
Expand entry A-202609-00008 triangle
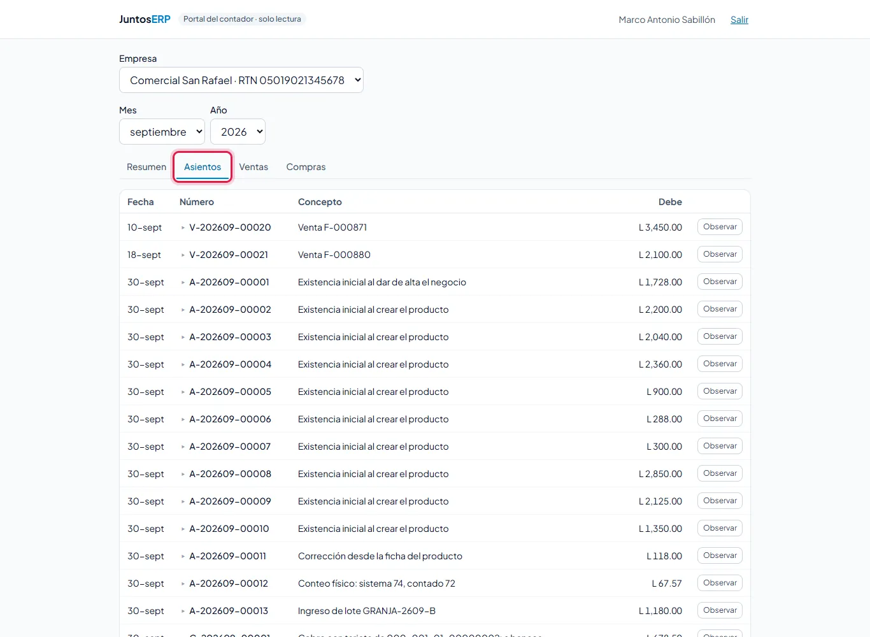tap(183, 474)
